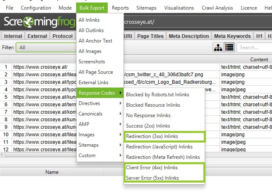The height and width of the screenshot is (193, 272).
Task: Click the Screaming Frog logo
Action: pos(39,22)
